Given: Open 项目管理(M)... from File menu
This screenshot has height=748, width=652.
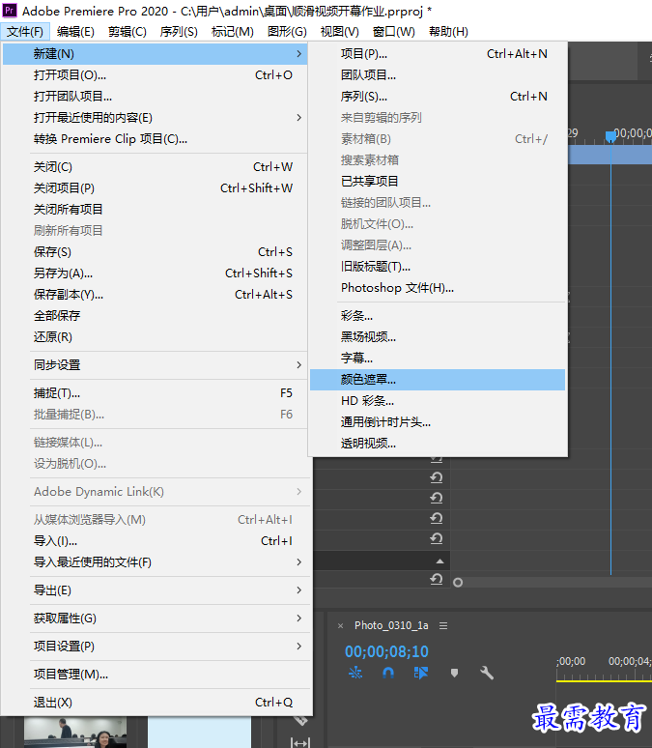Looking at the screenshot, I should [155, 674].
